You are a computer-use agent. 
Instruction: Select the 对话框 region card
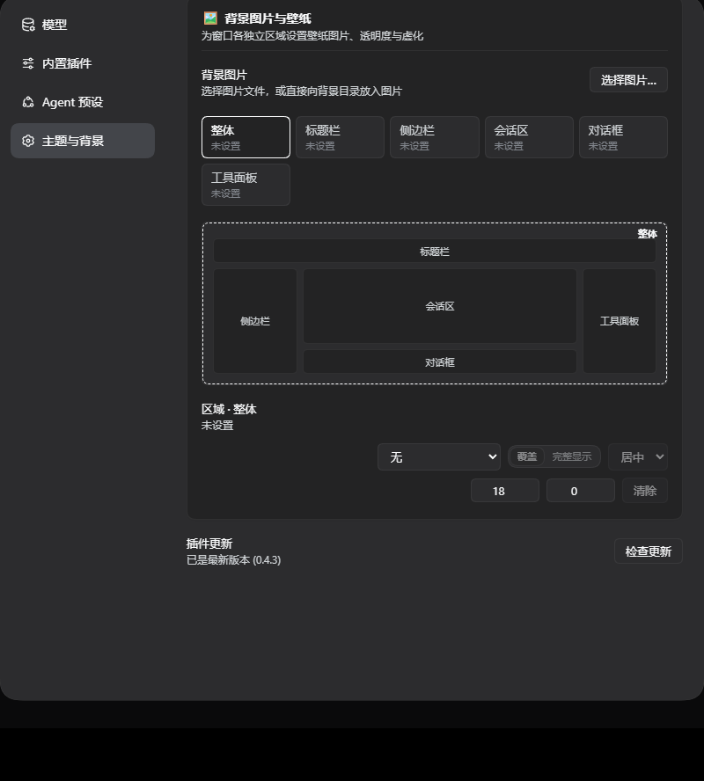point(623,137)
